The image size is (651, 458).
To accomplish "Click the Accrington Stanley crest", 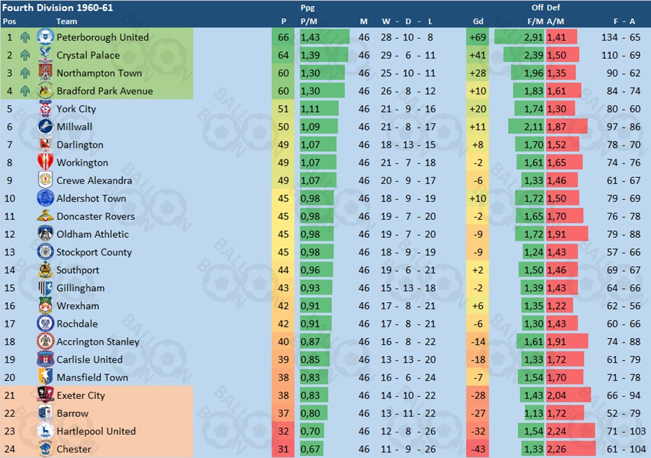I will [x=46, y=341].
